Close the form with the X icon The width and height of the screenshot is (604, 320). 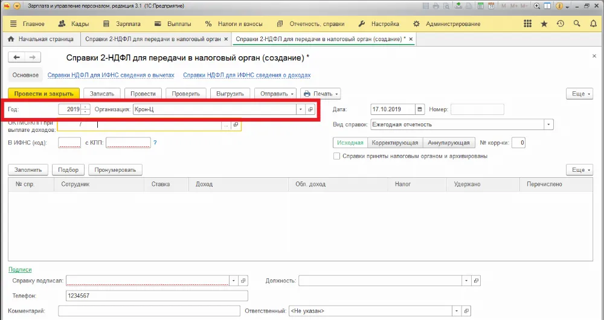(x=594, y=56)
